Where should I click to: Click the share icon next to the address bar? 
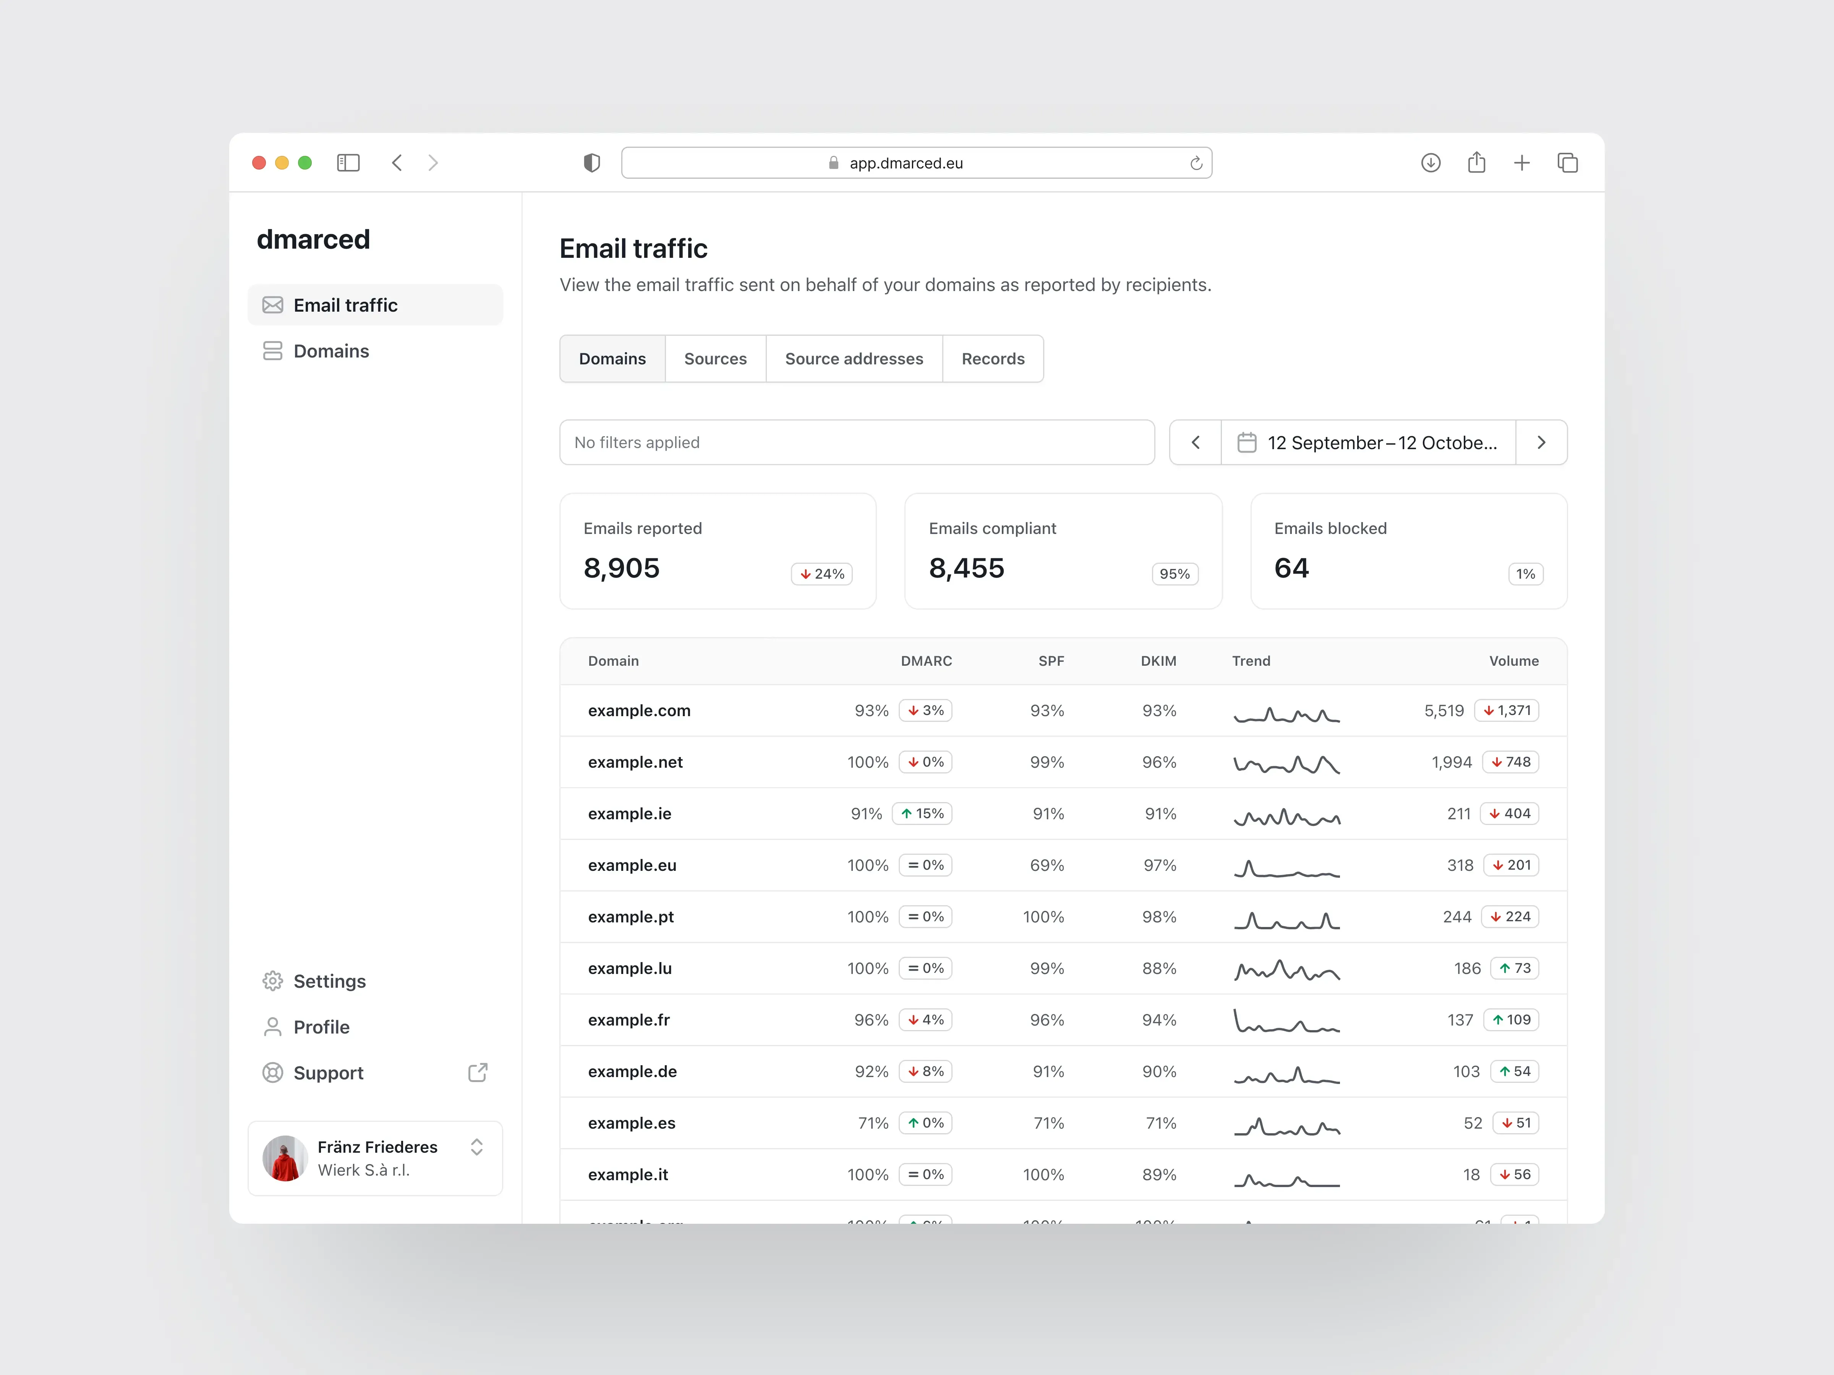(x=1477, y=162)
